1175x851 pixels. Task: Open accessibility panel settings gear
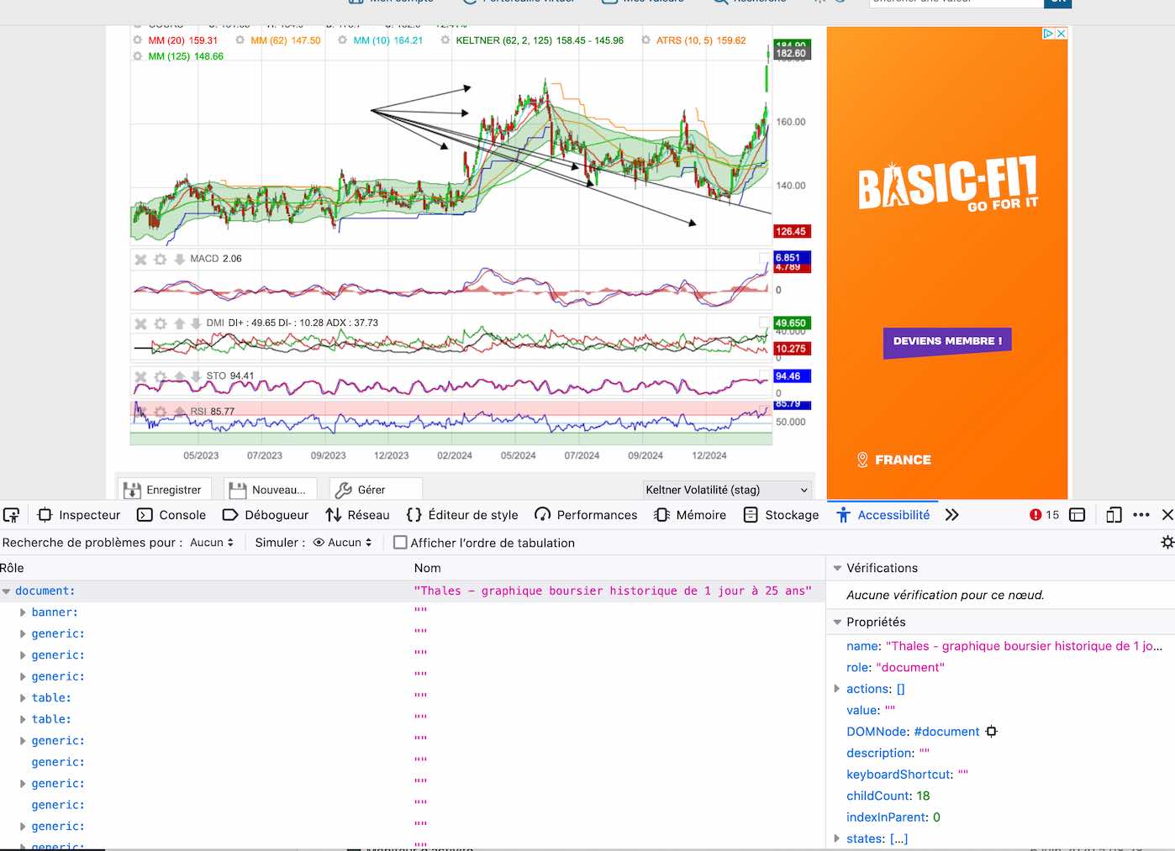click(1167, 543)
